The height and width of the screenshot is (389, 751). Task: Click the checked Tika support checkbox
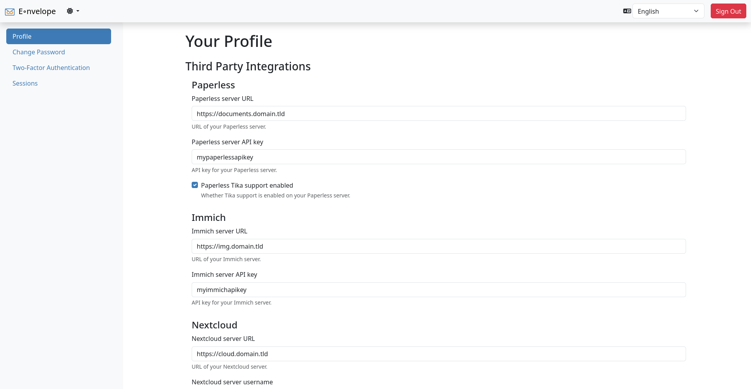194,185
